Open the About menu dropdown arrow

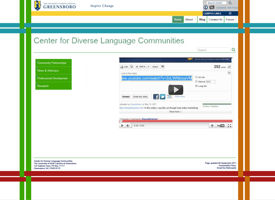195,19
